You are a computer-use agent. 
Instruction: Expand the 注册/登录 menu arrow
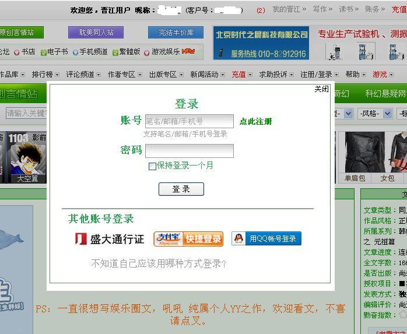(x=336, y=75)
